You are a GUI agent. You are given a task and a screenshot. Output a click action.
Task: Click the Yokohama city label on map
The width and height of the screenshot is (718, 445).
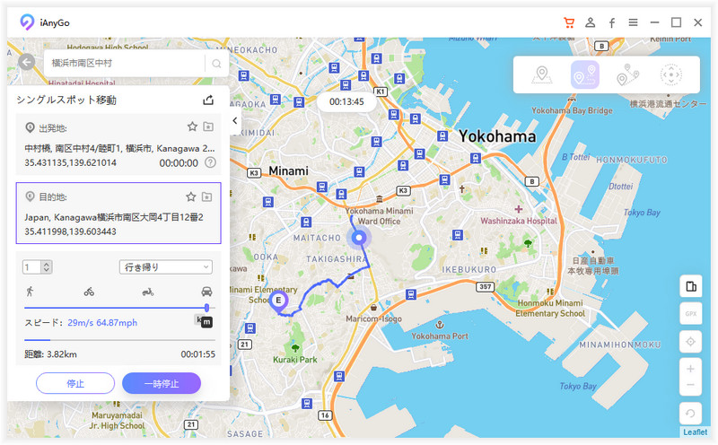(x=497, y=136)
